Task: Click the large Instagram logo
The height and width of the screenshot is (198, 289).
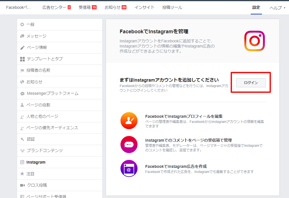Action: point(255,41)
